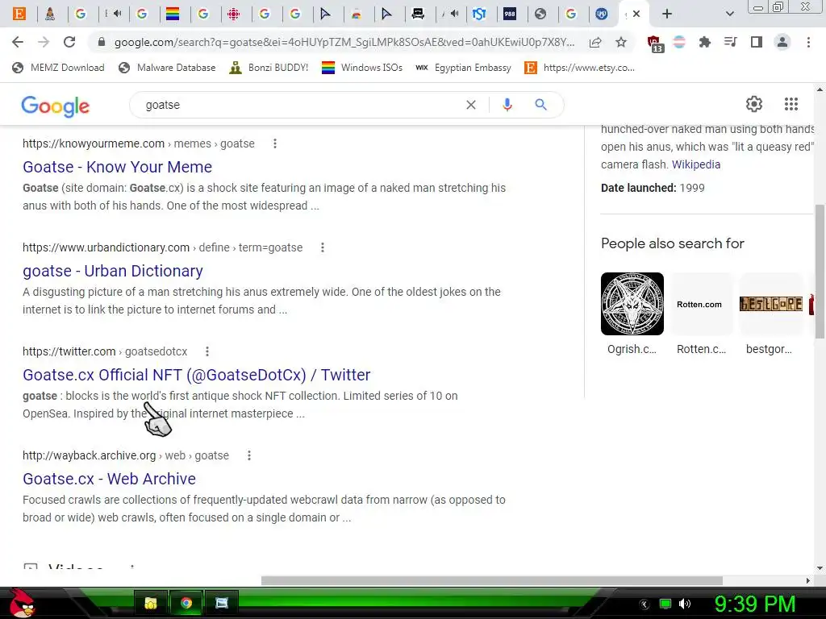The width and height of the screenshot is (826, 619).
Task: Open options menu for wayback.archive.org result
Action: (249, 455)
